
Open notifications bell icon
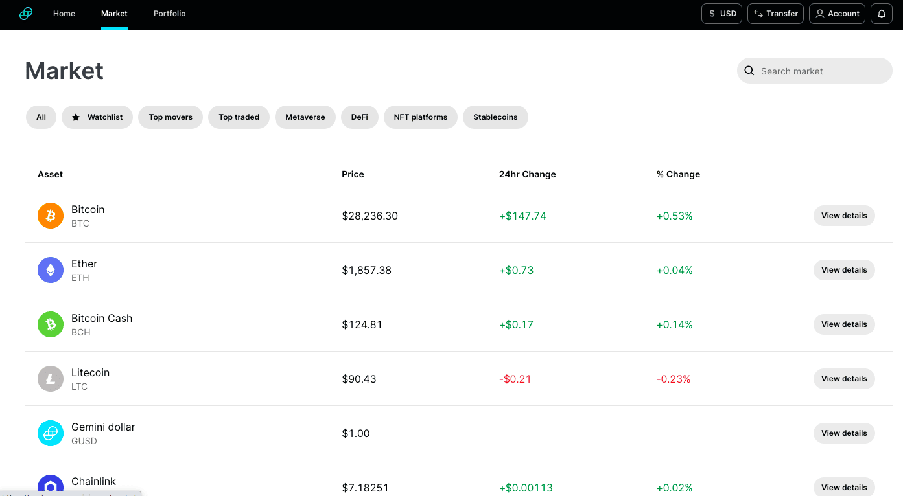[x=882, y=14]
